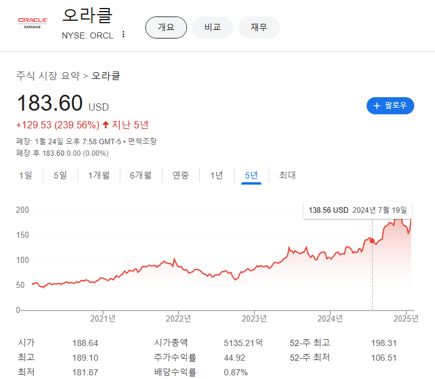Screen dimensions: 435x379
Task: Click the 시가총액 value 5135.21억
Action: tap(243, 343)
